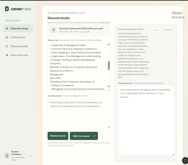
Task: Click the 'Leadership & Management Skills' bullet
Action: pyautogui.click(x=68, y=45)
